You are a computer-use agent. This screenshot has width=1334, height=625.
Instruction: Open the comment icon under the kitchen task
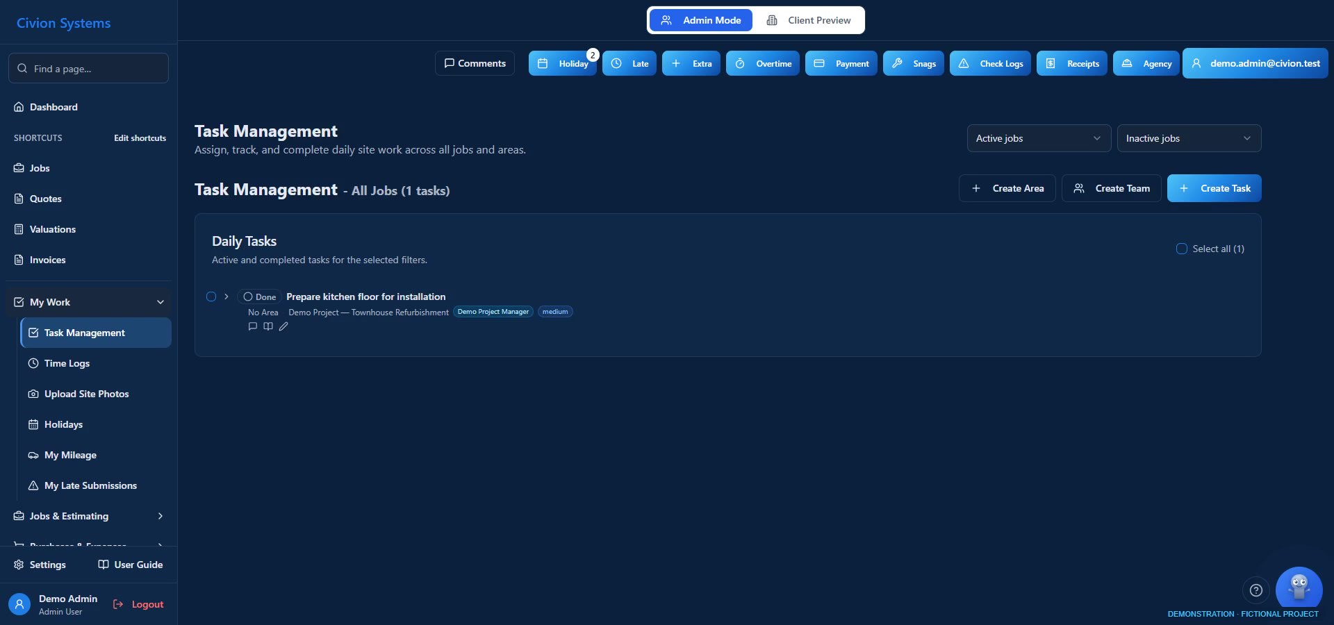pyautogui.click(x=253, y=326)
